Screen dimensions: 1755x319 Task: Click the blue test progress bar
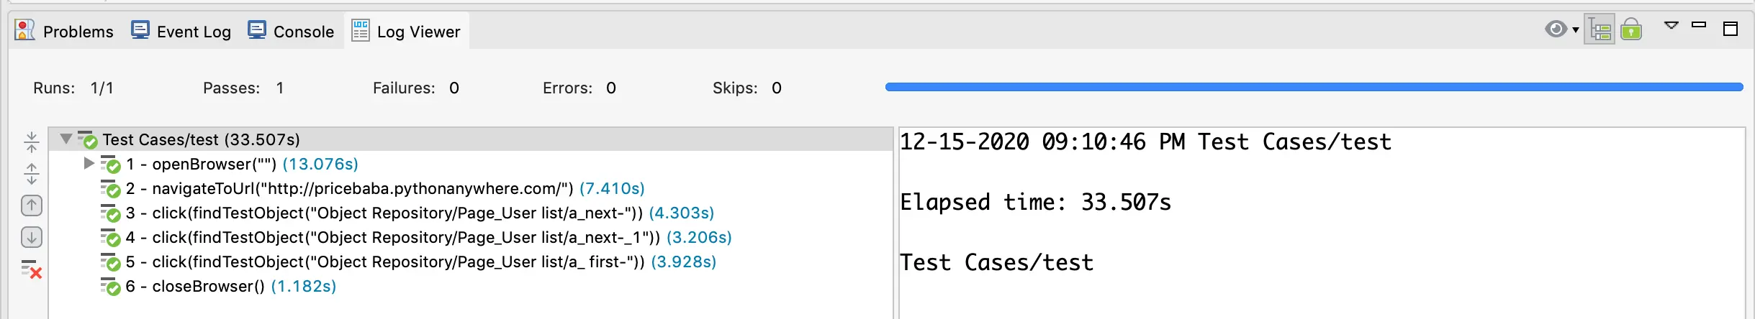point(1314,87)
